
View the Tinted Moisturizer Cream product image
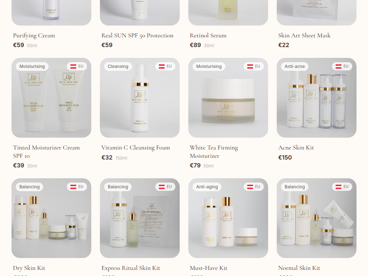[51, 98]
